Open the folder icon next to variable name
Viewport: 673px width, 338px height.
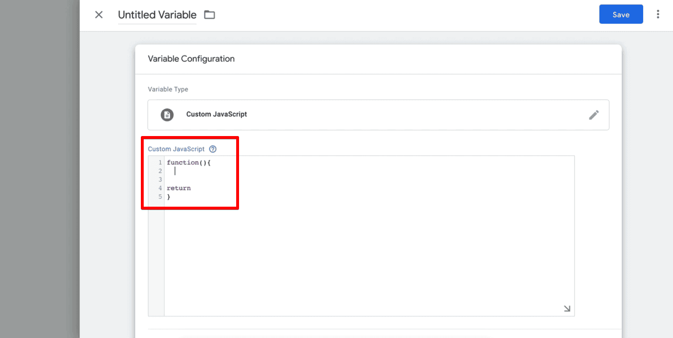tap(209, 15)
